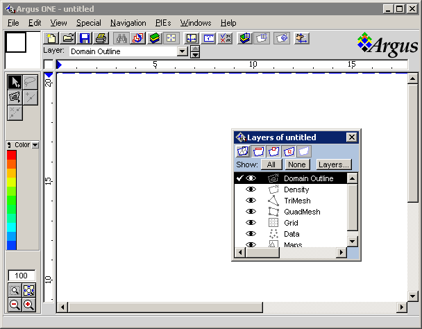422x329 pixels.
Task: Click the zoom out magnifier
Action: click(x=15, y=305)
